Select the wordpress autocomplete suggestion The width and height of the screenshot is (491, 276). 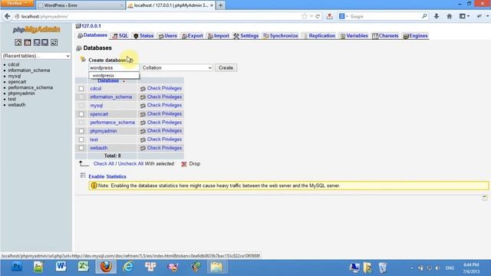[x=114, y=75]
